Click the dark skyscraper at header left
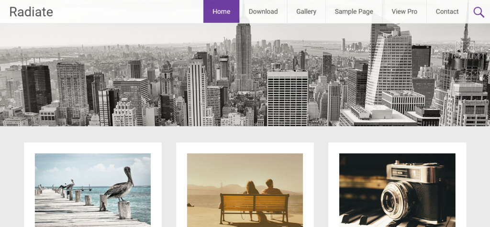 point(36,88)
